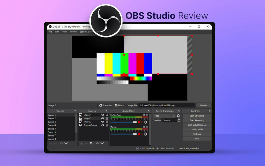Image resolution: width=265 pixels, height=166 pixels.
Task: Hide the Image 2 source
Action: [103, 122]
